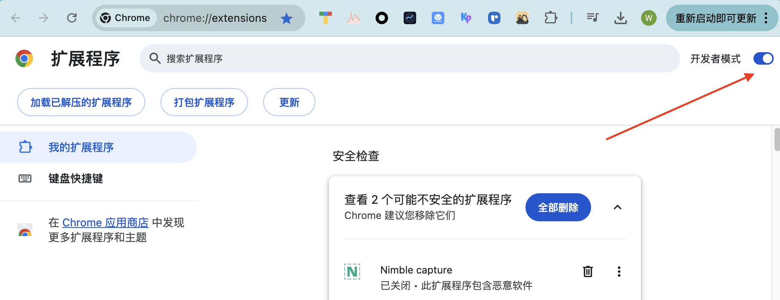The image size is (780, 300).
Task: Open the blue rounded-square extension icon
Action: 494,18
